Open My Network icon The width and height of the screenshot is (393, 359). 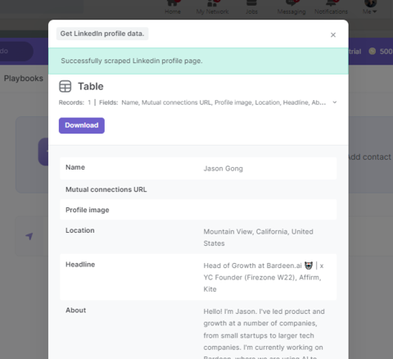(x=213, y=3)
